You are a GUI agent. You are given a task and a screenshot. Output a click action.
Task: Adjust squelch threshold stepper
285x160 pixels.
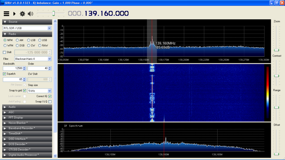click(x=24, y=79)
